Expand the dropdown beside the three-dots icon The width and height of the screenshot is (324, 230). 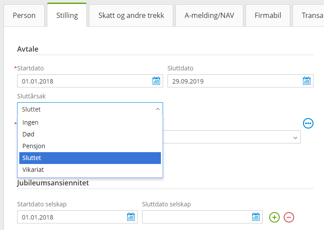point(295,137)
